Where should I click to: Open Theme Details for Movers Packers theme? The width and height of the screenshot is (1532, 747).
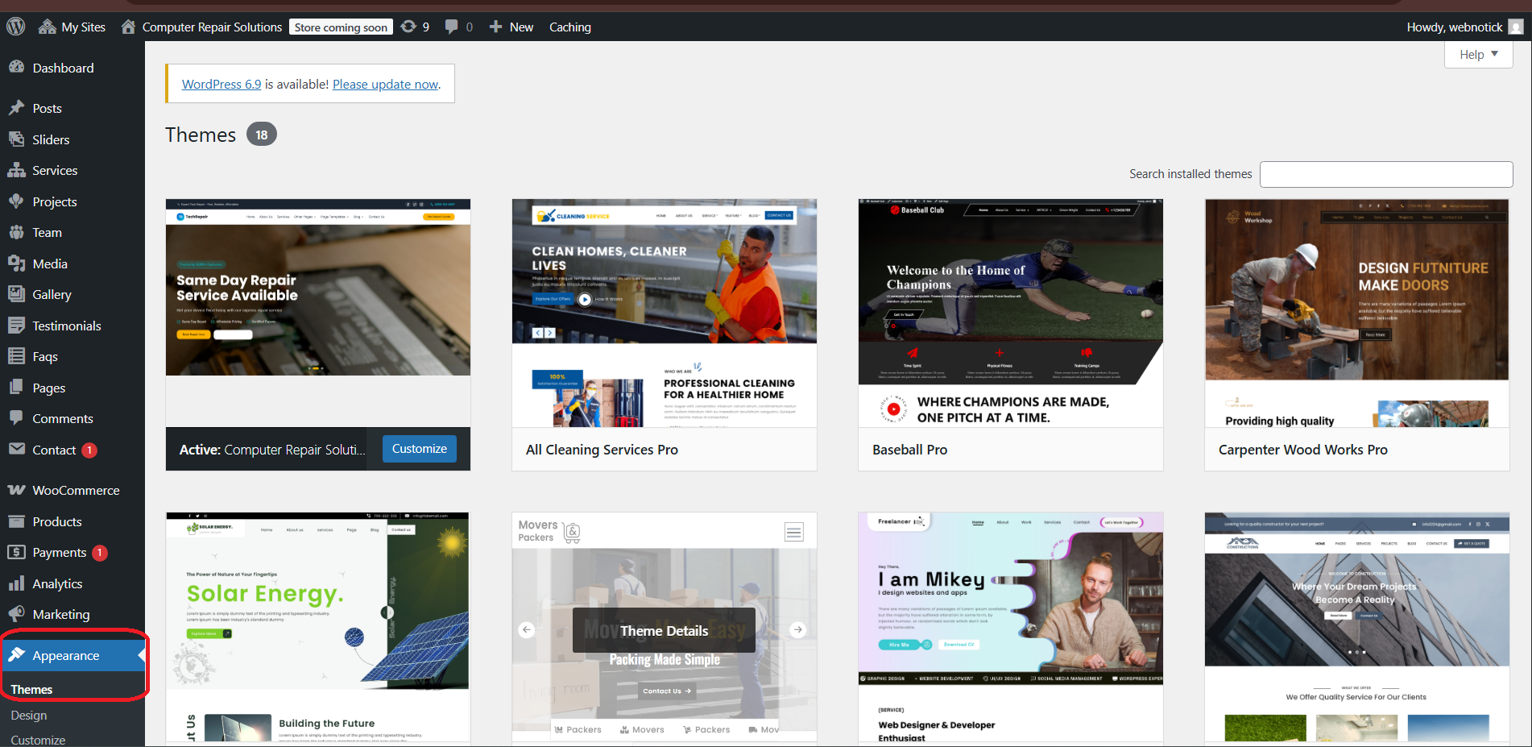pos(664,630)
